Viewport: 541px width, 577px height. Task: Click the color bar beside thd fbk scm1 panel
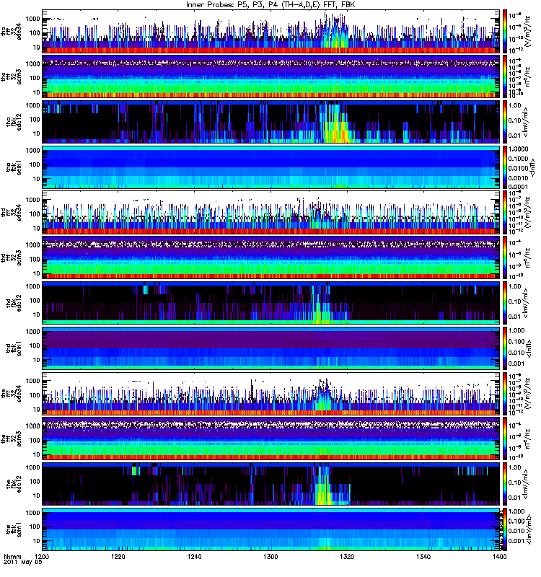pyautogui.click(x=504, y=348)
